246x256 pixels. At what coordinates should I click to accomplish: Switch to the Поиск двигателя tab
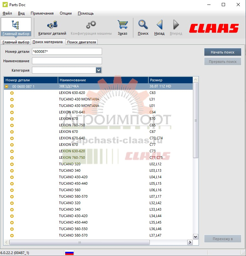[x=81, y=42]
